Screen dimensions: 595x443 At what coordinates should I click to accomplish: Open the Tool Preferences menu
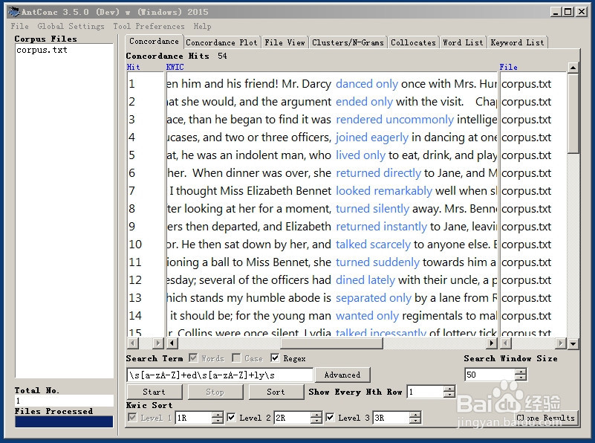(x=149, y=26)
